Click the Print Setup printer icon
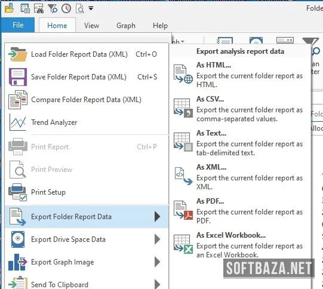Viewport: 323px width, 289px height. [18, 192]
